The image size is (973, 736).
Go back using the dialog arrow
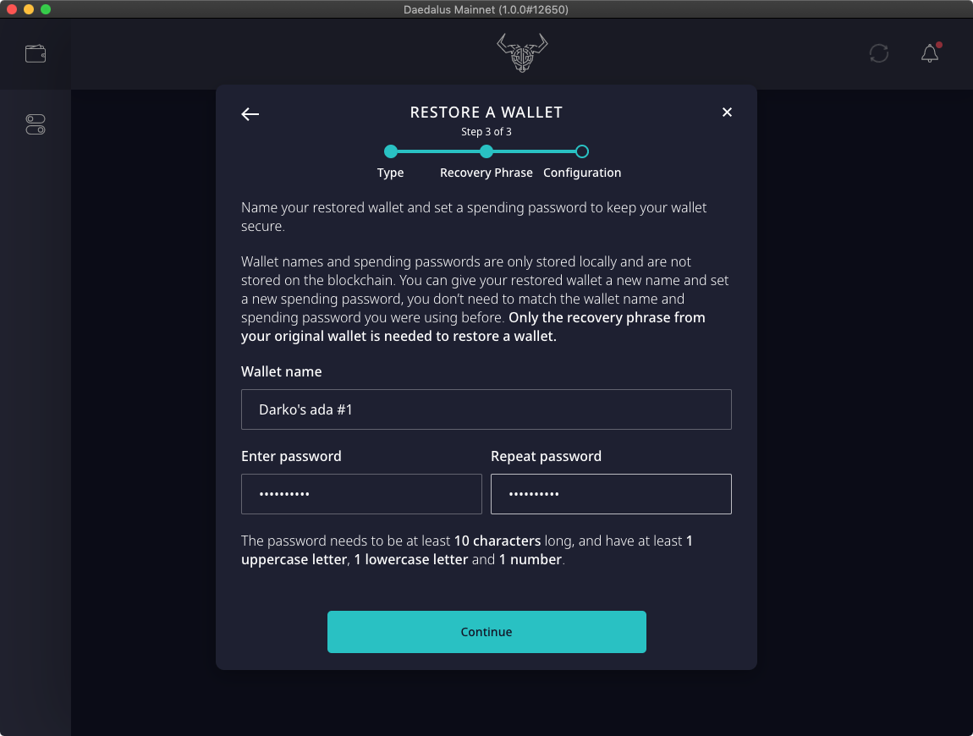(250, 114)
